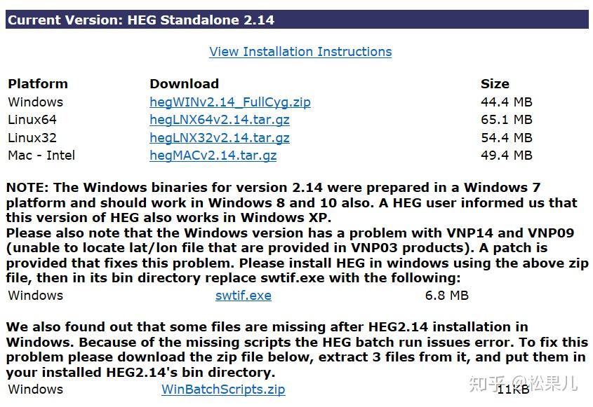593x407 pixels.
Task: Download the WinBatchScripts.zip archive
Action: (223, 389)
